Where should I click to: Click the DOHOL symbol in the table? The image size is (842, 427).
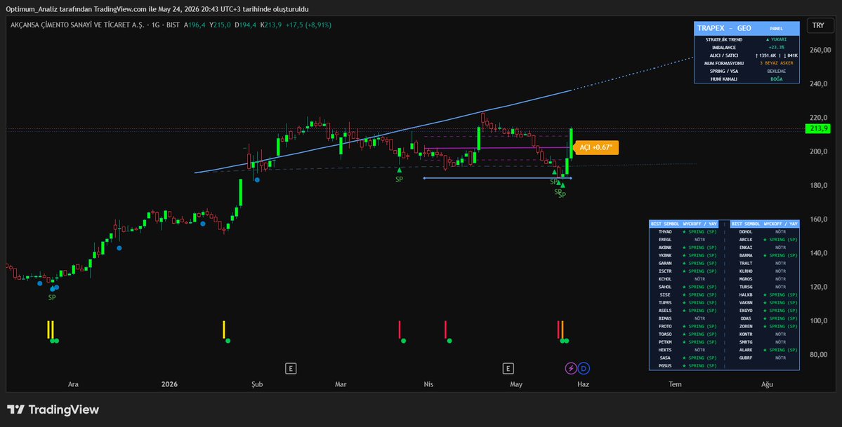(x=745, y=232)
